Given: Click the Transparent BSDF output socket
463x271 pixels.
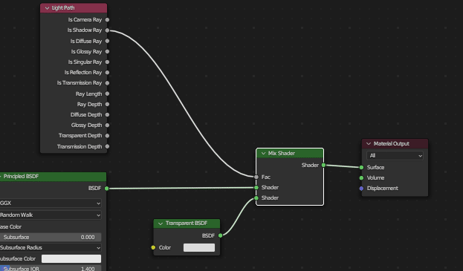Looking at the screenshot, I should 220,235.
